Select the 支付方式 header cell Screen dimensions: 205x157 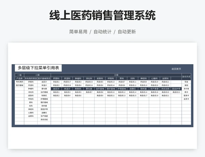[x=186, y=77]
